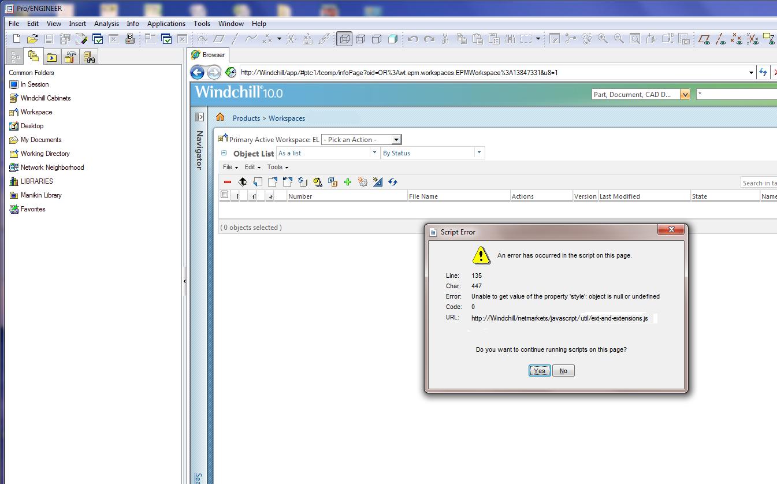Toggle the Navigator panel expand arrow
This screenshot has width=777, height=484.
(x=200, y=117)
